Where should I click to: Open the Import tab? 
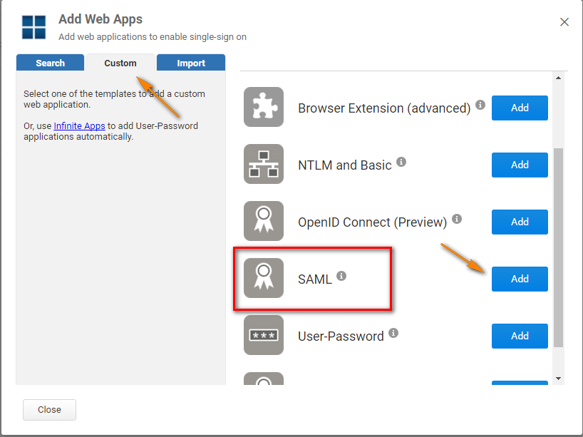pyautogui.click(x=191, y=63)
